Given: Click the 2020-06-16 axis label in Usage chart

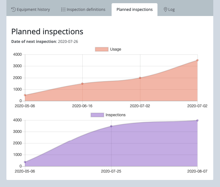Looking at the screenshot, I should (82, 106).
